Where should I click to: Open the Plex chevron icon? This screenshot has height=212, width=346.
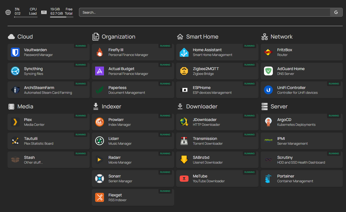[15, 122]
